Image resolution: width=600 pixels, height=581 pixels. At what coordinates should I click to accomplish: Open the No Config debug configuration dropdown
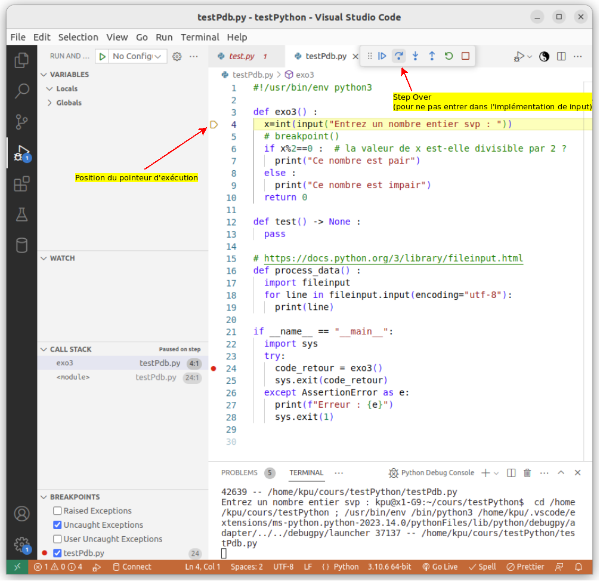pos(137,57)
